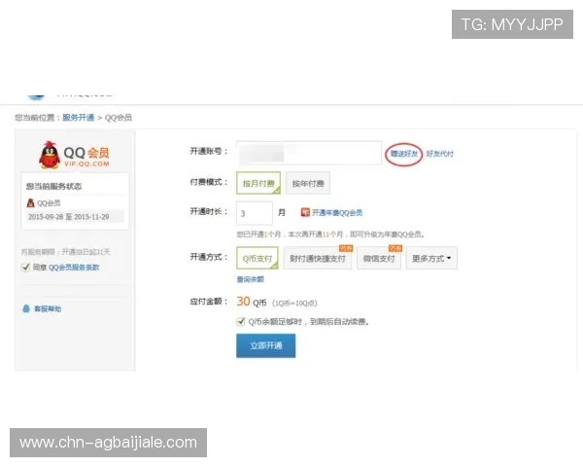Image resolution: width=583 pixels, height=467 pixels.
Task: Open the 好友代付 link
Action: pyautogui.click(x=439, y=154)
